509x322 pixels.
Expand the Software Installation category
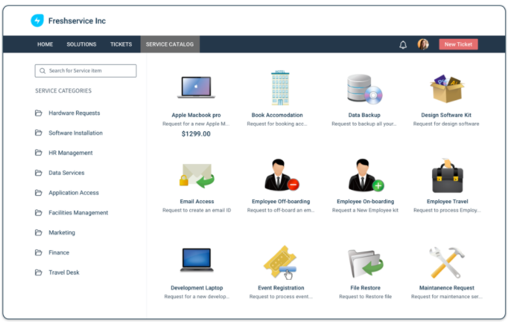(x=75, y=133)
